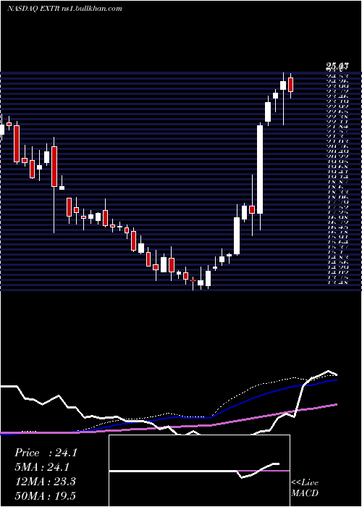Click the NASDAQ EXTR chart title
Screen dimensions: 362x507
point(64,9)
